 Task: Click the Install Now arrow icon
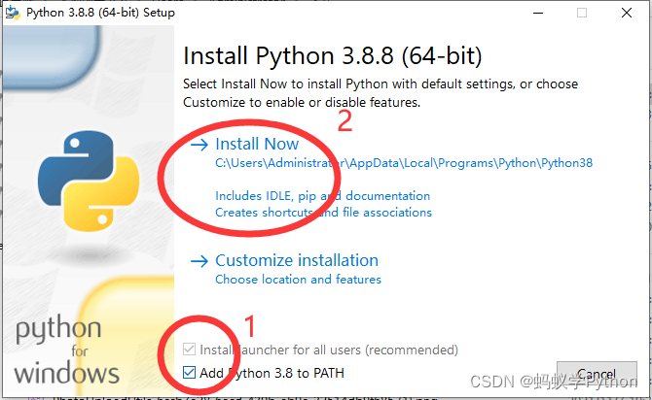coord(199,145)
